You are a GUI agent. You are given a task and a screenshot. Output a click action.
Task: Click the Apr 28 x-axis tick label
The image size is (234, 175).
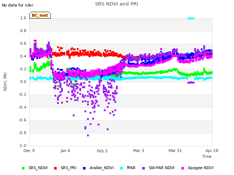click(212, 151)
